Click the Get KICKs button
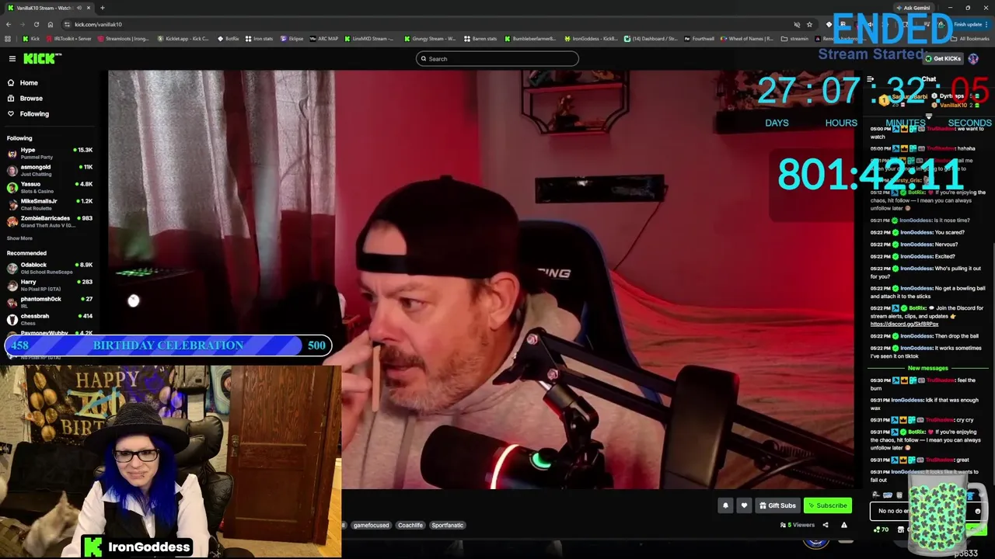The width and height of the screenshot is (995, 559). (x=943, y=59)
